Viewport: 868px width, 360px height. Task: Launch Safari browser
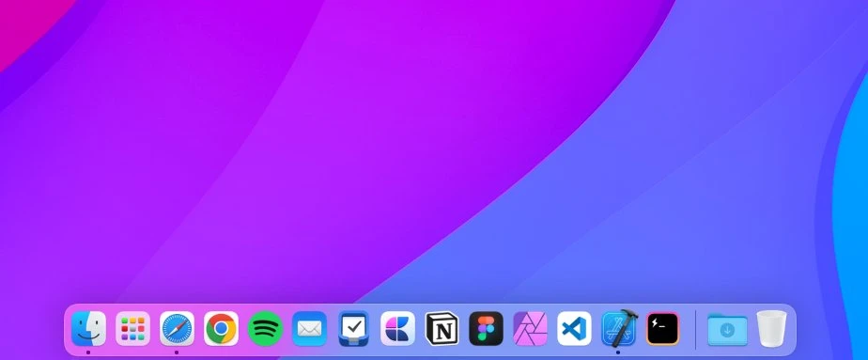pyautogui.click(x=177, y=328)
